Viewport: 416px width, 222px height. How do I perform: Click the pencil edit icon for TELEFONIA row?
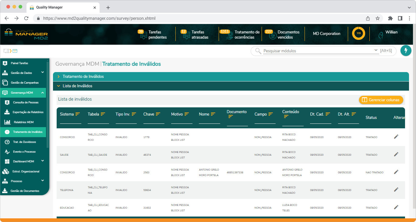pos(396,190)
